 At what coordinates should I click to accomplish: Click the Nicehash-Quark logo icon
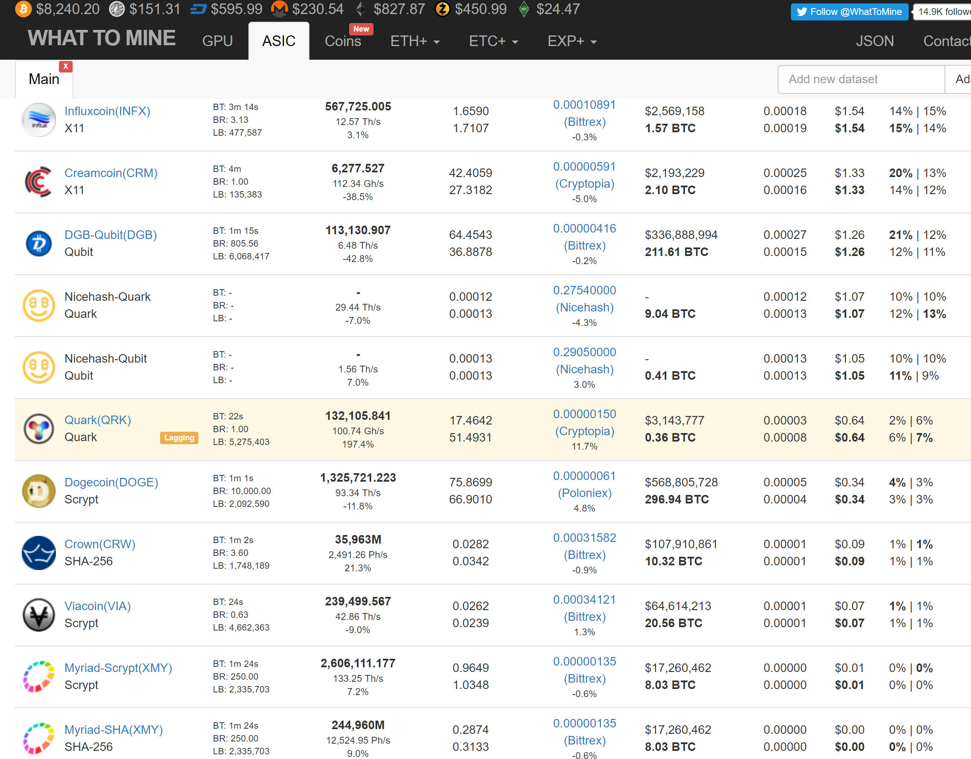point(39,305)
